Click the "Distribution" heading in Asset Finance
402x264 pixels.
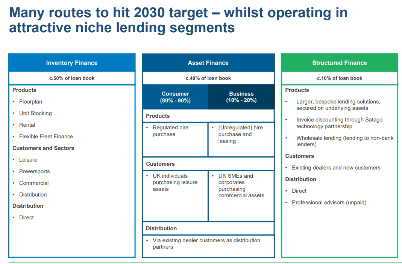tap(162, 228)
